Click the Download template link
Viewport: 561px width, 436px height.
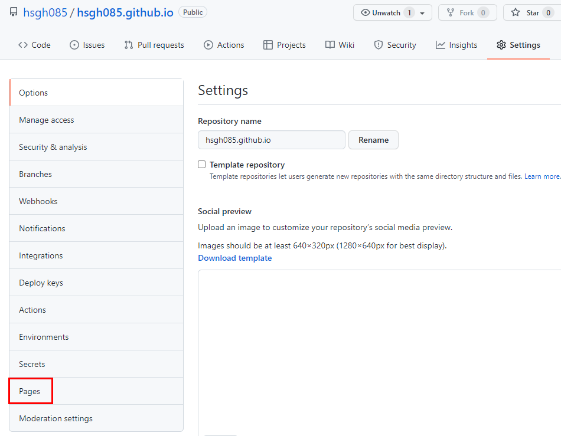click(x=234, y=258)
